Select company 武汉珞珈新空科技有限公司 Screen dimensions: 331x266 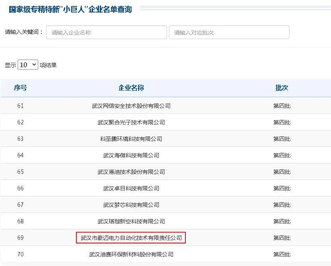[x=131, y=221]
